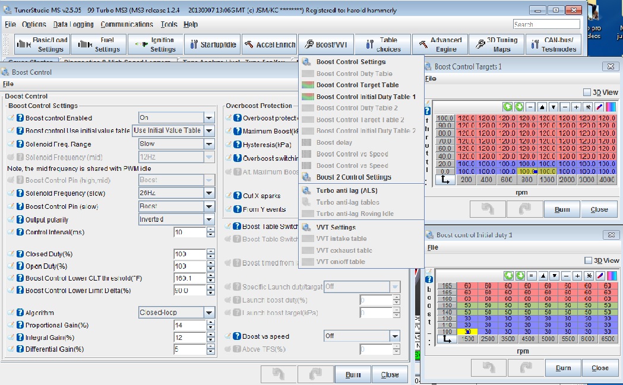Click Burn in the Boost Control dialog
This screenshot has height=385, width=623.
(x=353, y=375)
